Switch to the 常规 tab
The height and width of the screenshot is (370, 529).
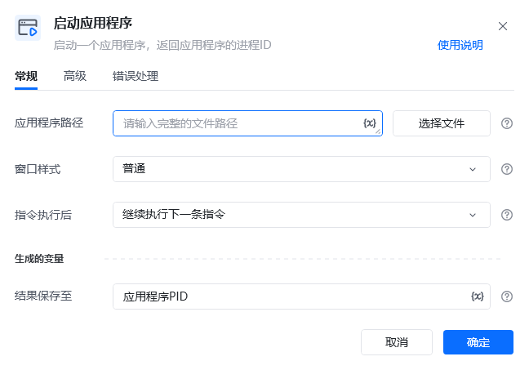(x=26, y=76)
